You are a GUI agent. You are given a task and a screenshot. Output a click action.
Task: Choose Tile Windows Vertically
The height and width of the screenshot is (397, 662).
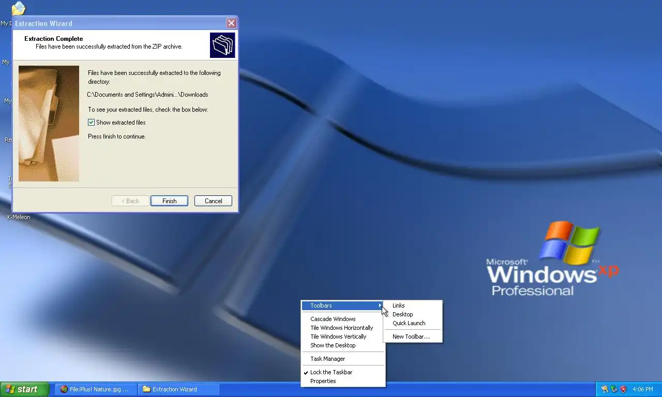tap(343, 337)
